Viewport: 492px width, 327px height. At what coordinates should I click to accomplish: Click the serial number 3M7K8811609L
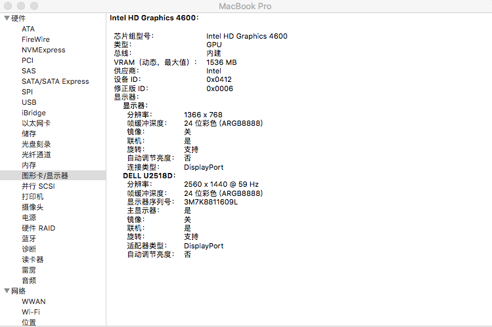(x=211, y=202)
